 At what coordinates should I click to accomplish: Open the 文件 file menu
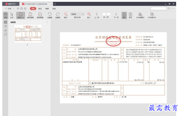tap(10, 8)
